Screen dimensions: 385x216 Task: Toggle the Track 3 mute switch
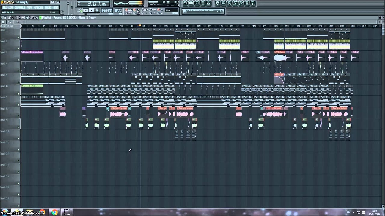click(18, 60)
